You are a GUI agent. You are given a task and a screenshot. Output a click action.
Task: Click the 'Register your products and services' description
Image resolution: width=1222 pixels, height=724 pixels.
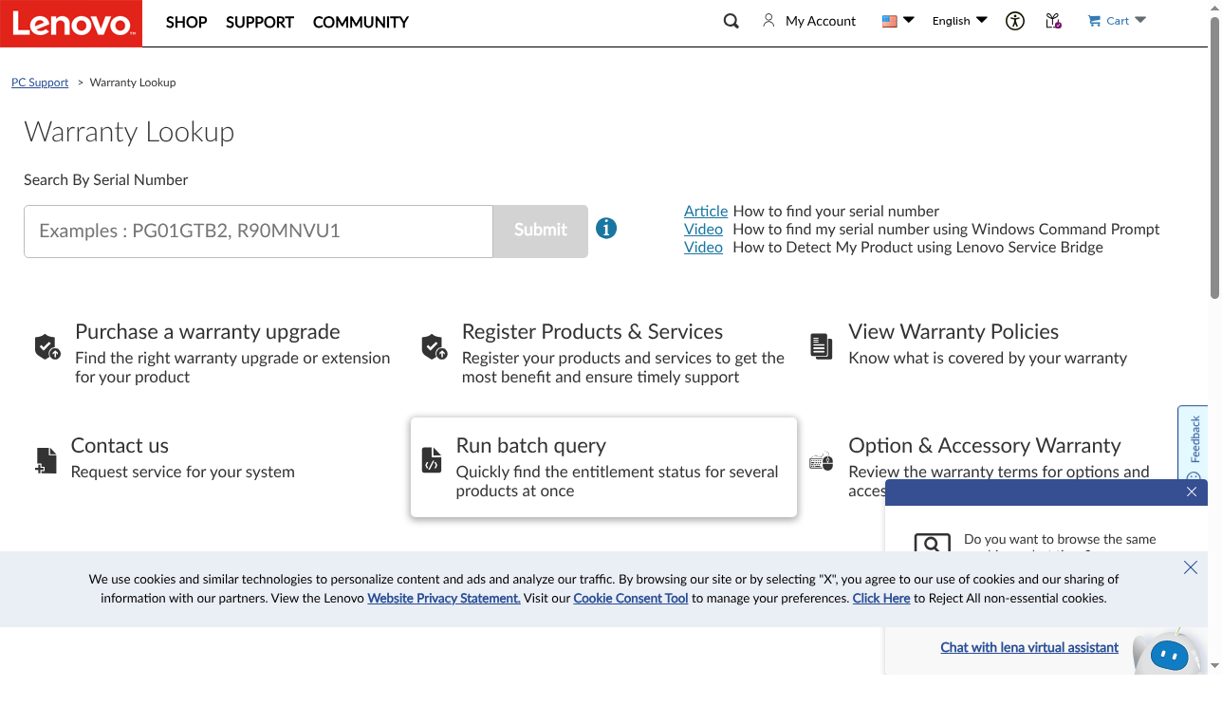pos(623,367)
